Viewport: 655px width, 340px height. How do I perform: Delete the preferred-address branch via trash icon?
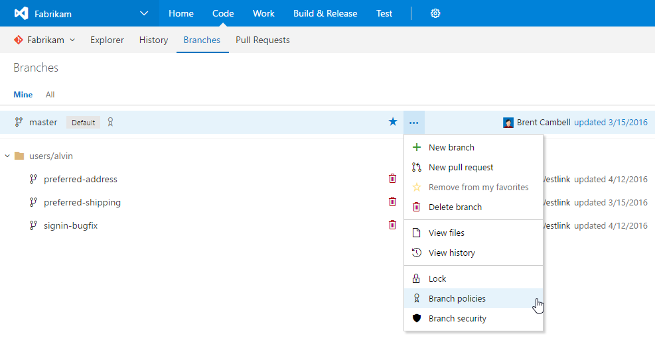[392, 179]
